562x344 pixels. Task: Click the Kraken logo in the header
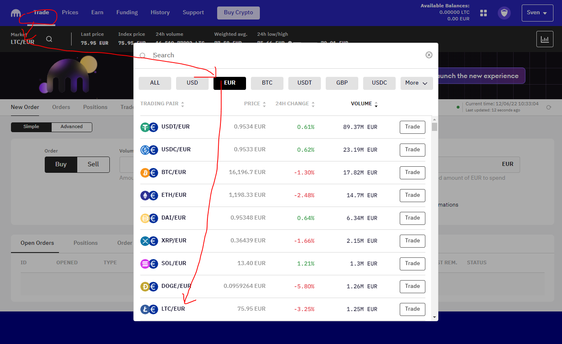click(16, 13)
